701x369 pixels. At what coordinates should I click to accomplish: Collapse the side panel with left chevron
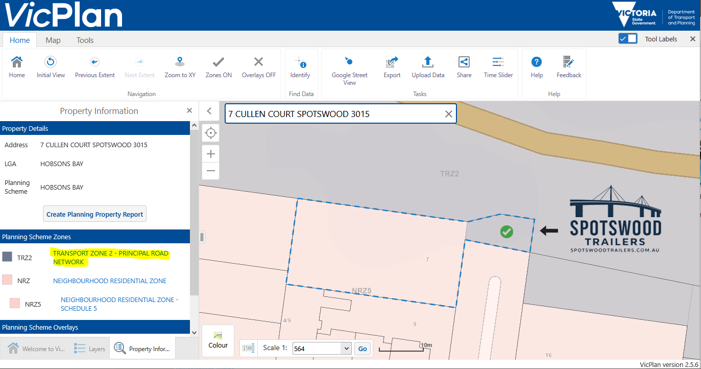[x=209, y=111]
